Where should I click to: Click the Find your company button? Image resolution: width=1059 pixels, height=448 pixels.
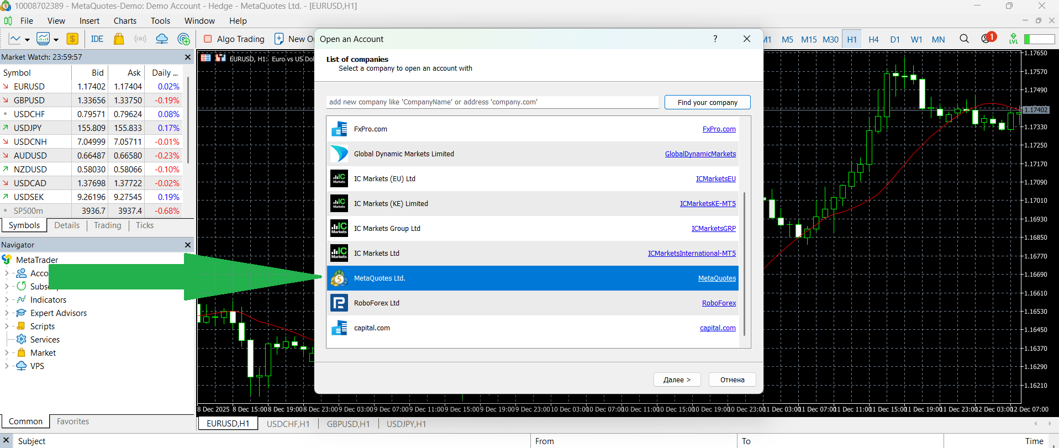[707, 102]
